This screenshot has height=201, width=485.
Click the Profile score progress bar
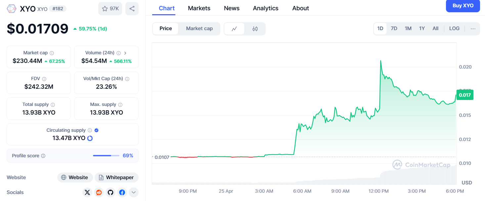[x=106, y=156]
